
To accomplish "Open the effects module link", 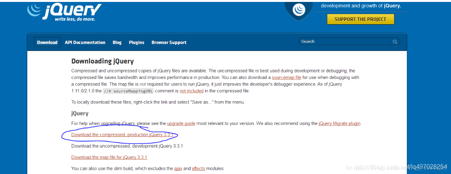I will tap(199, 169).
